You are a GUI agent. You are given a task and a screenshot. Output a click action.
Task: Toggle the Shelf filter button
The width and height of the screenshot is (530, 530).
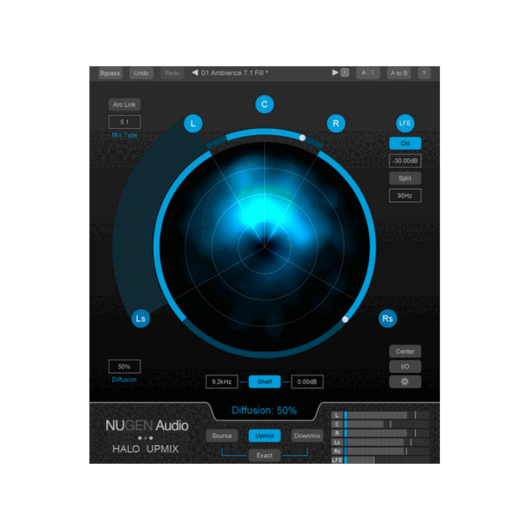click(x=264, y=382)
